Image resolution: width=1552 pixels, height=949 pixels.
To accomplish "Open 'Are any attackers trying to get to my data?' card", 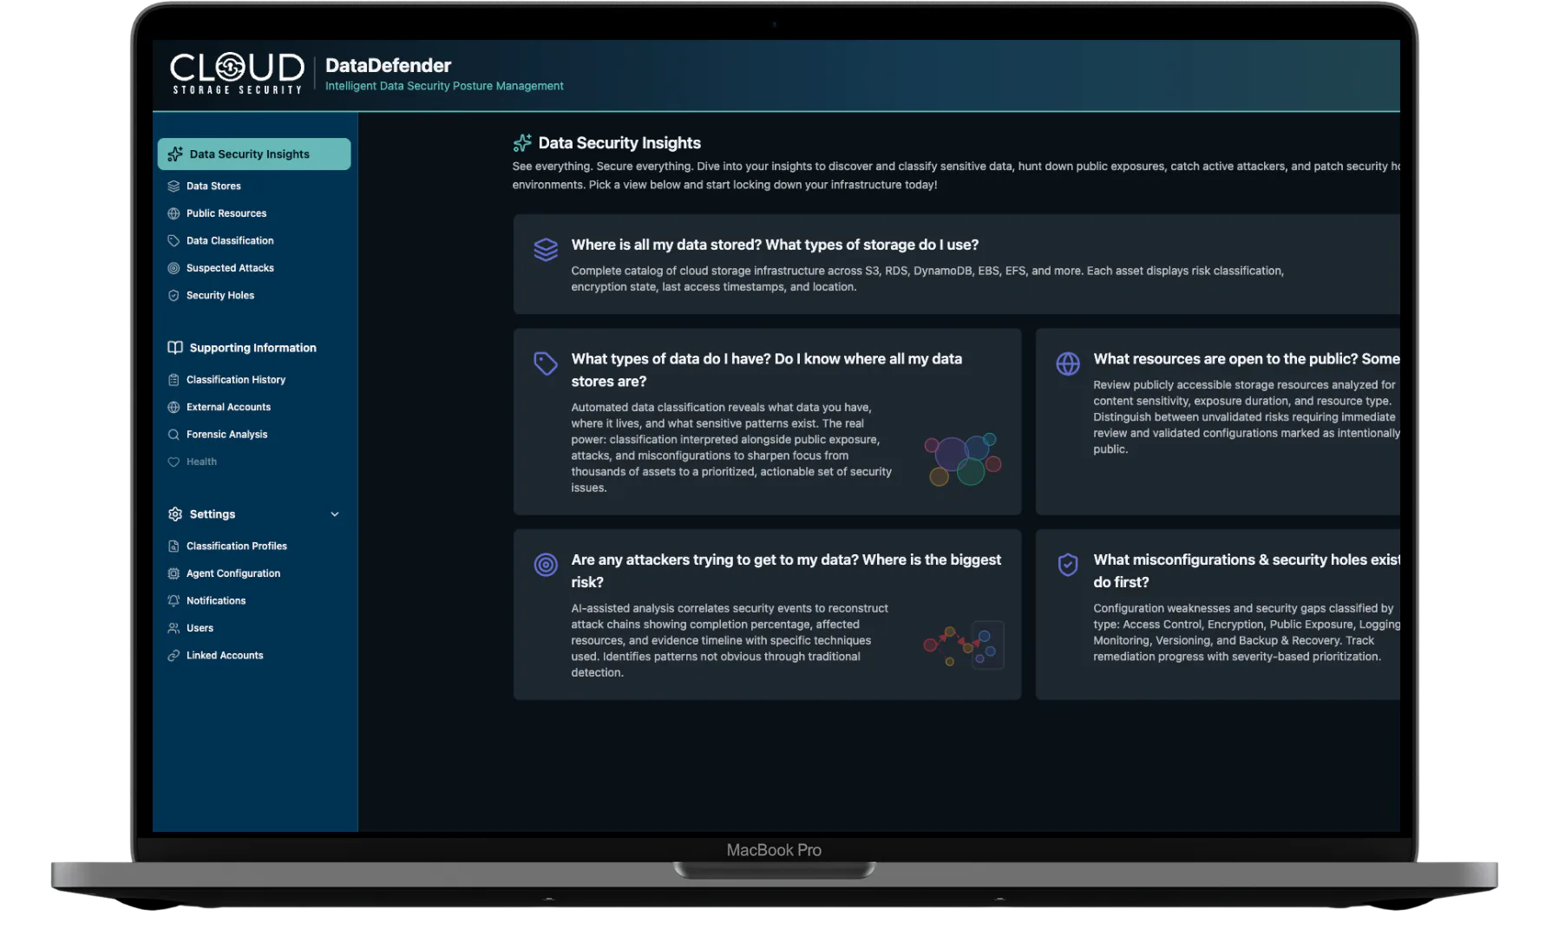I will coord(767,614).
